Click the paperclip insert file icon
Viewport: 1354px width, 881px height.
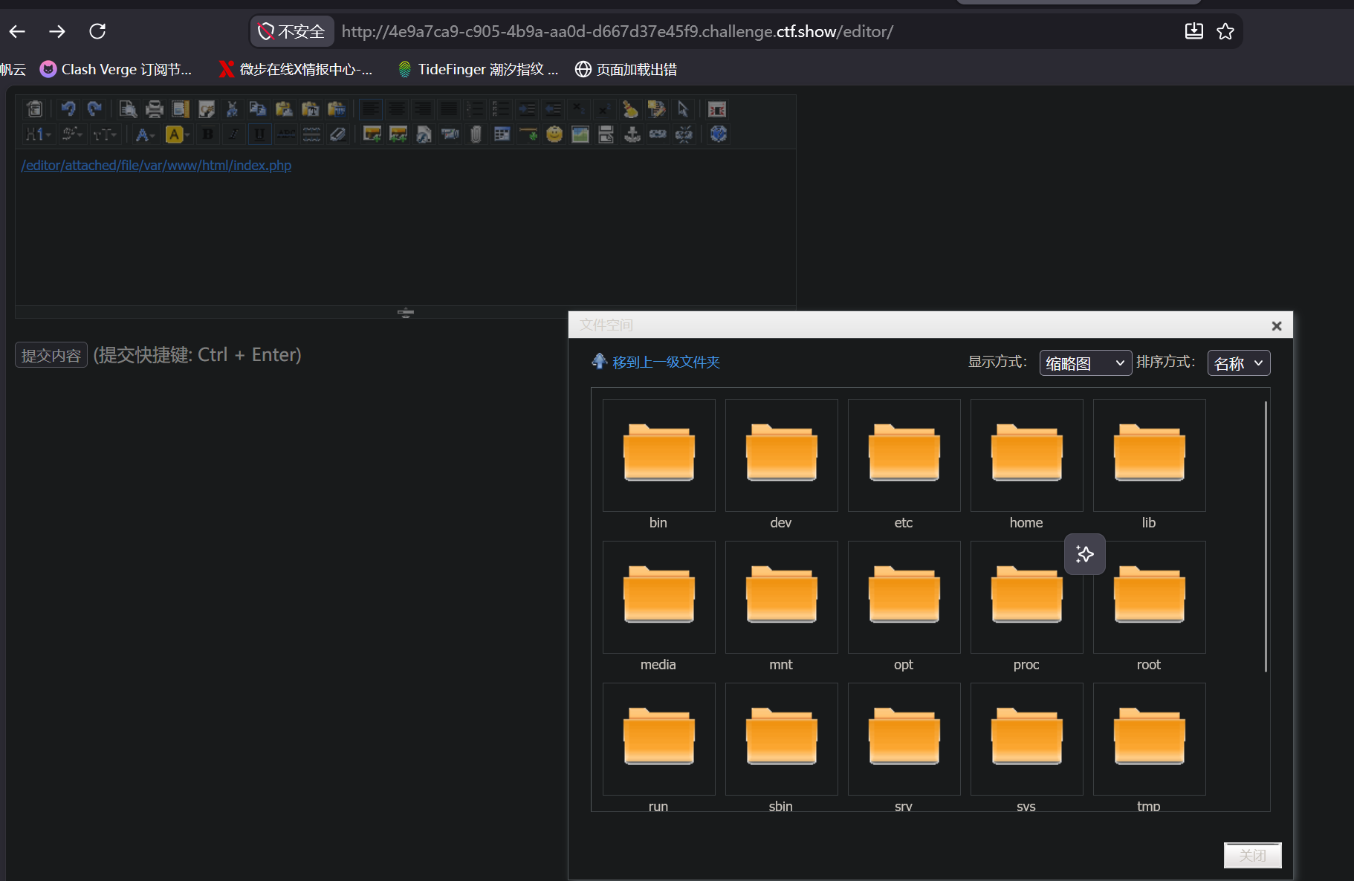tap(476, 134)
